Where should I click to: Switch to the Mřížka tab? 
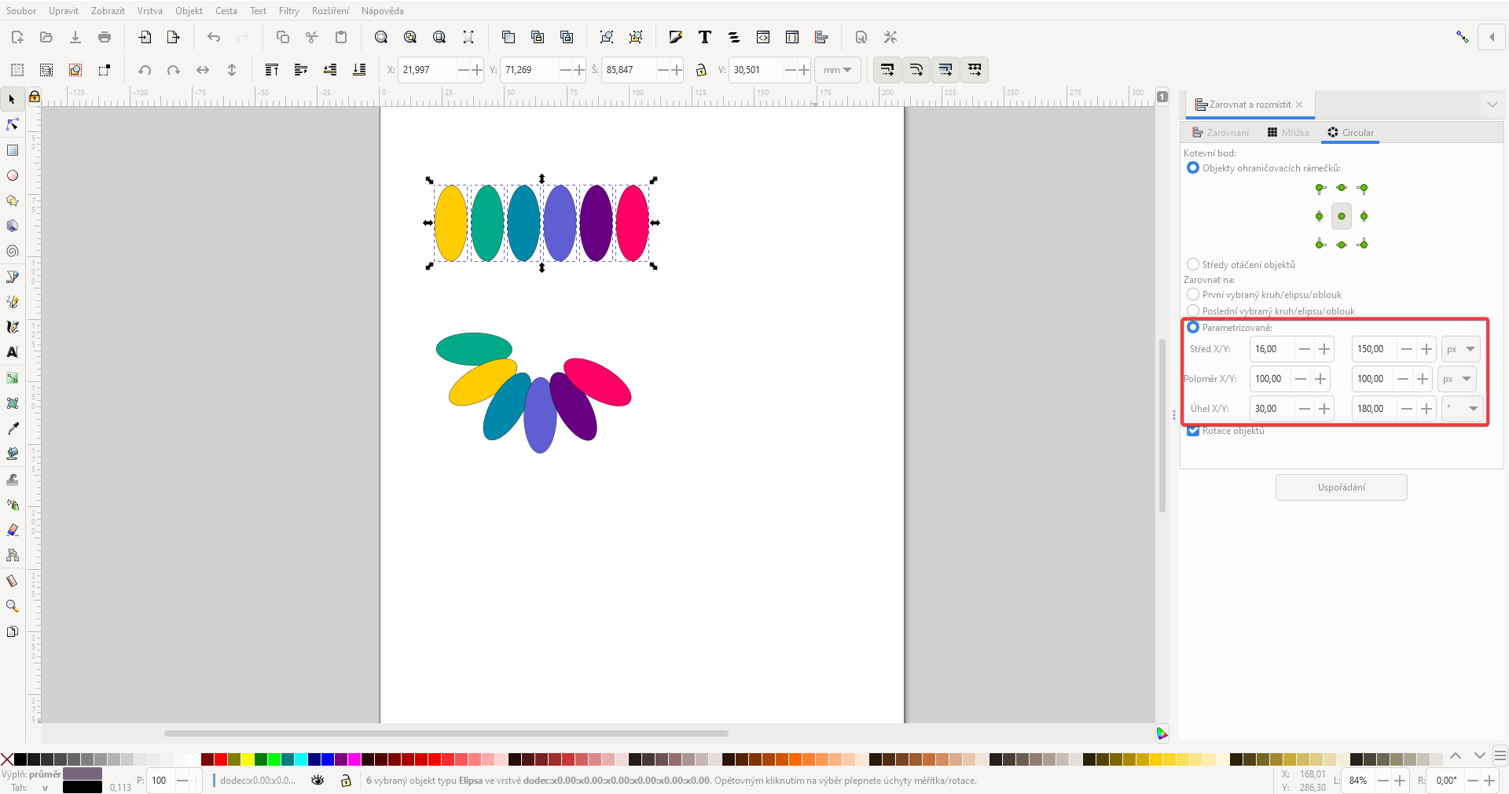[1289, 132]
